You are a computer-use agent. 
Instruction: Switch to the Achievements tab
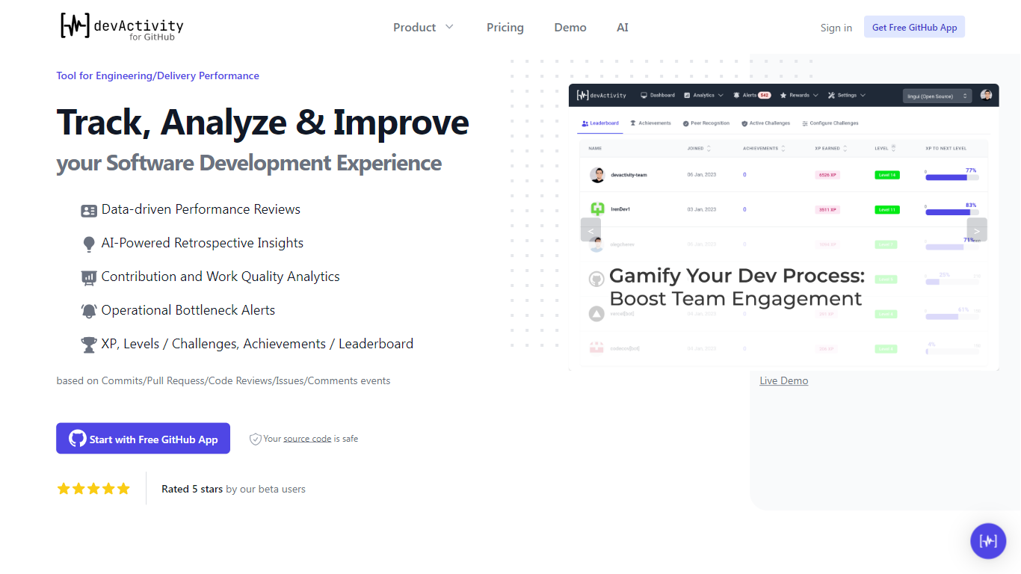(650, 123)
